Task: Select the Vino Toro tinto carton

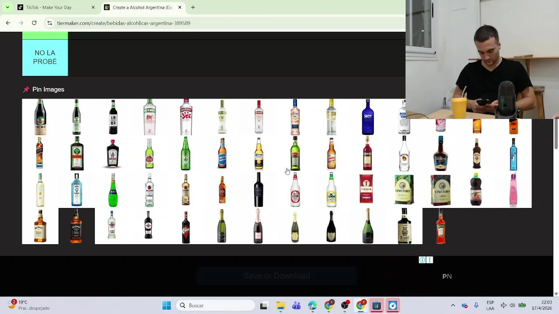Action: pyautogui.click(x=441, y=190)
